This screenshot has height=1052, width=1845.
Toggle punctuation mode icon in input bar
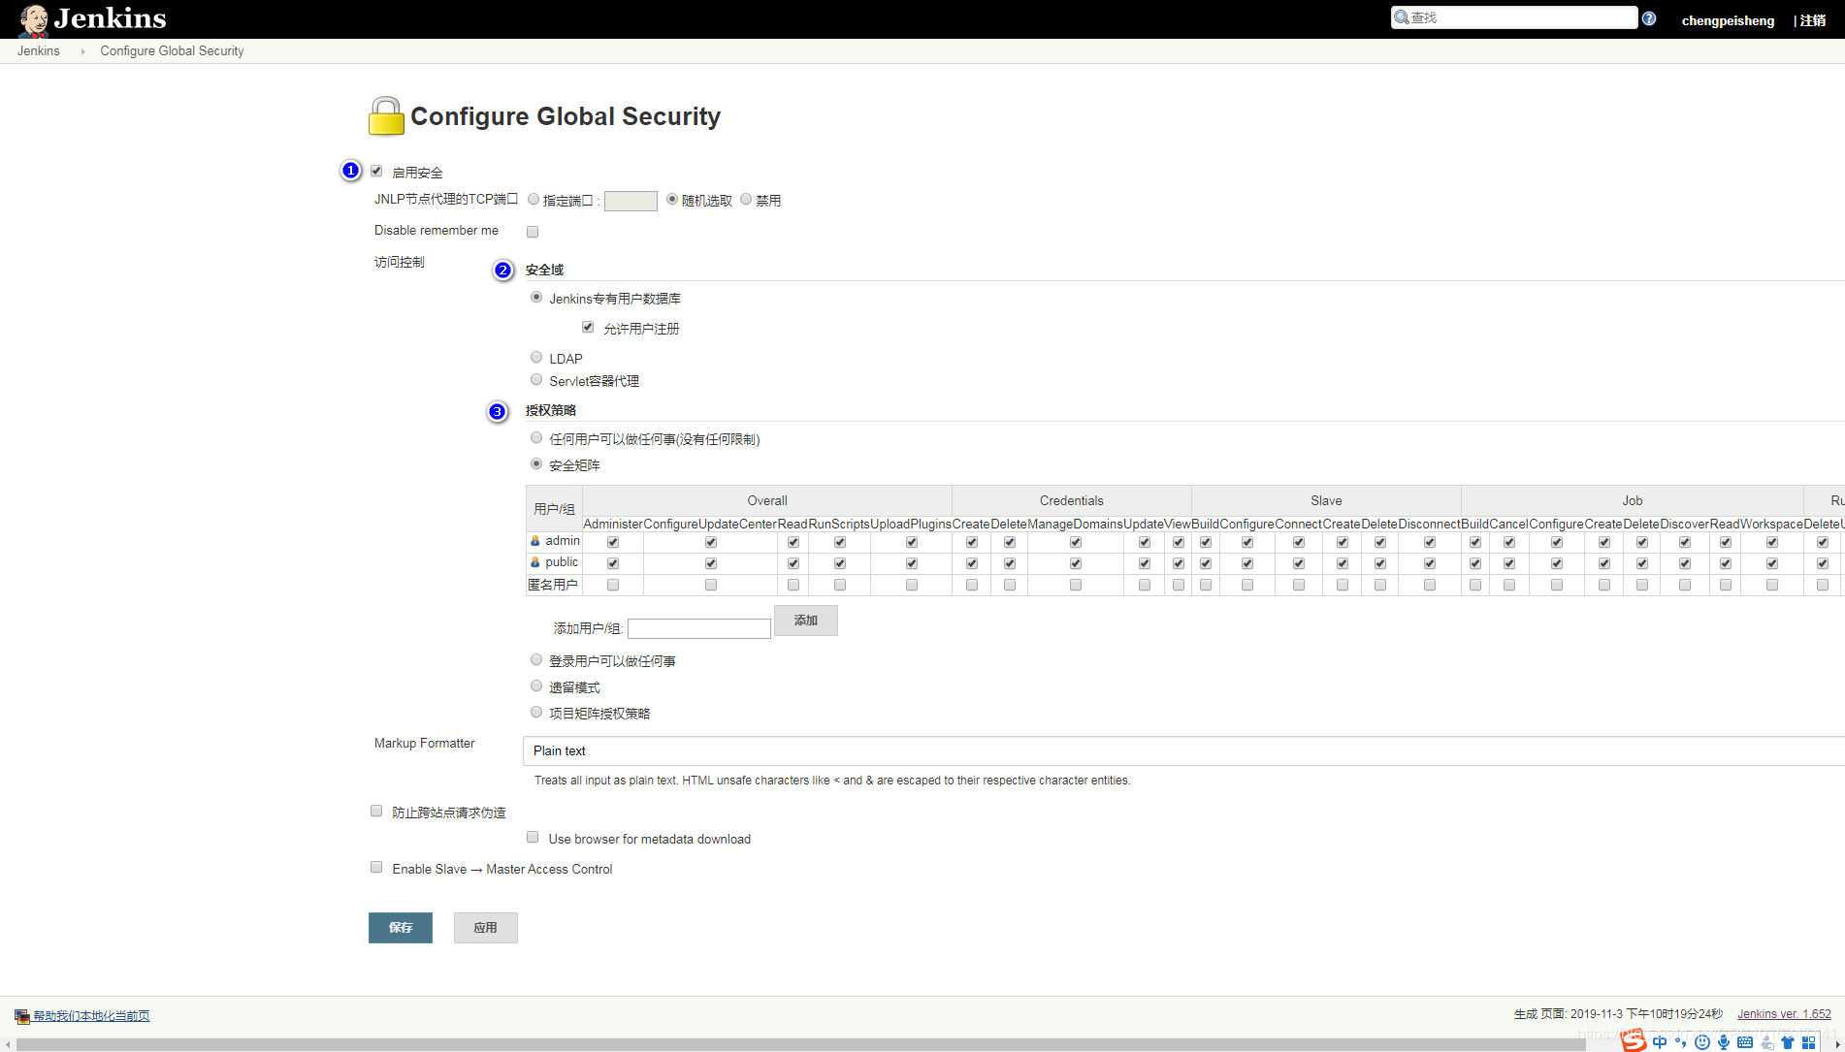1681,1042
